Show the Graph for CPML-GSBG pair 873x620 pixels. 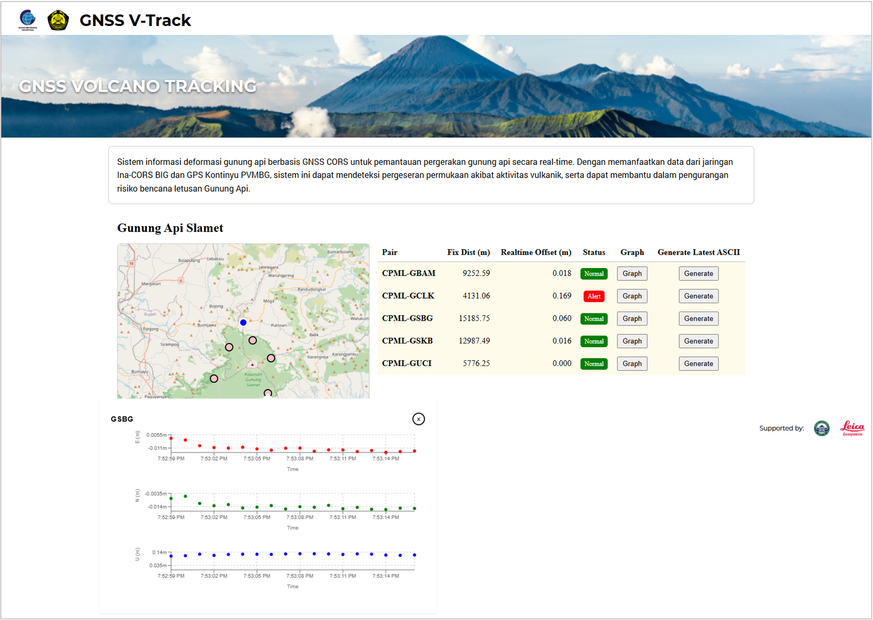(632, 319)
